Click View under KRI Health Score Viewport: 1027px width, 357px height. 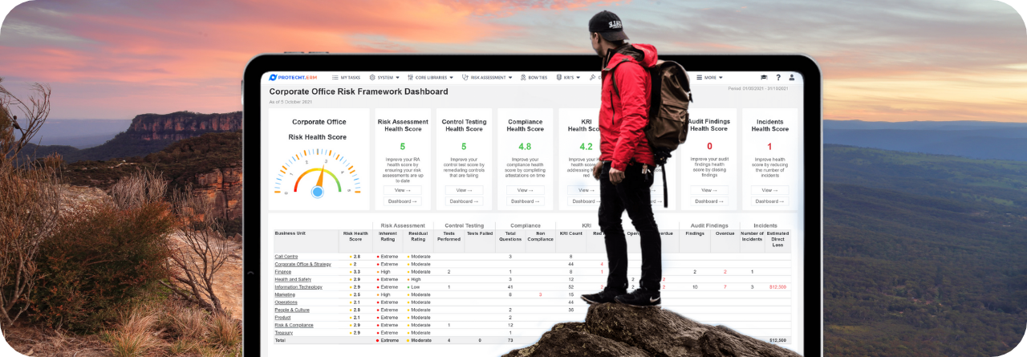(x=583, y=190)
